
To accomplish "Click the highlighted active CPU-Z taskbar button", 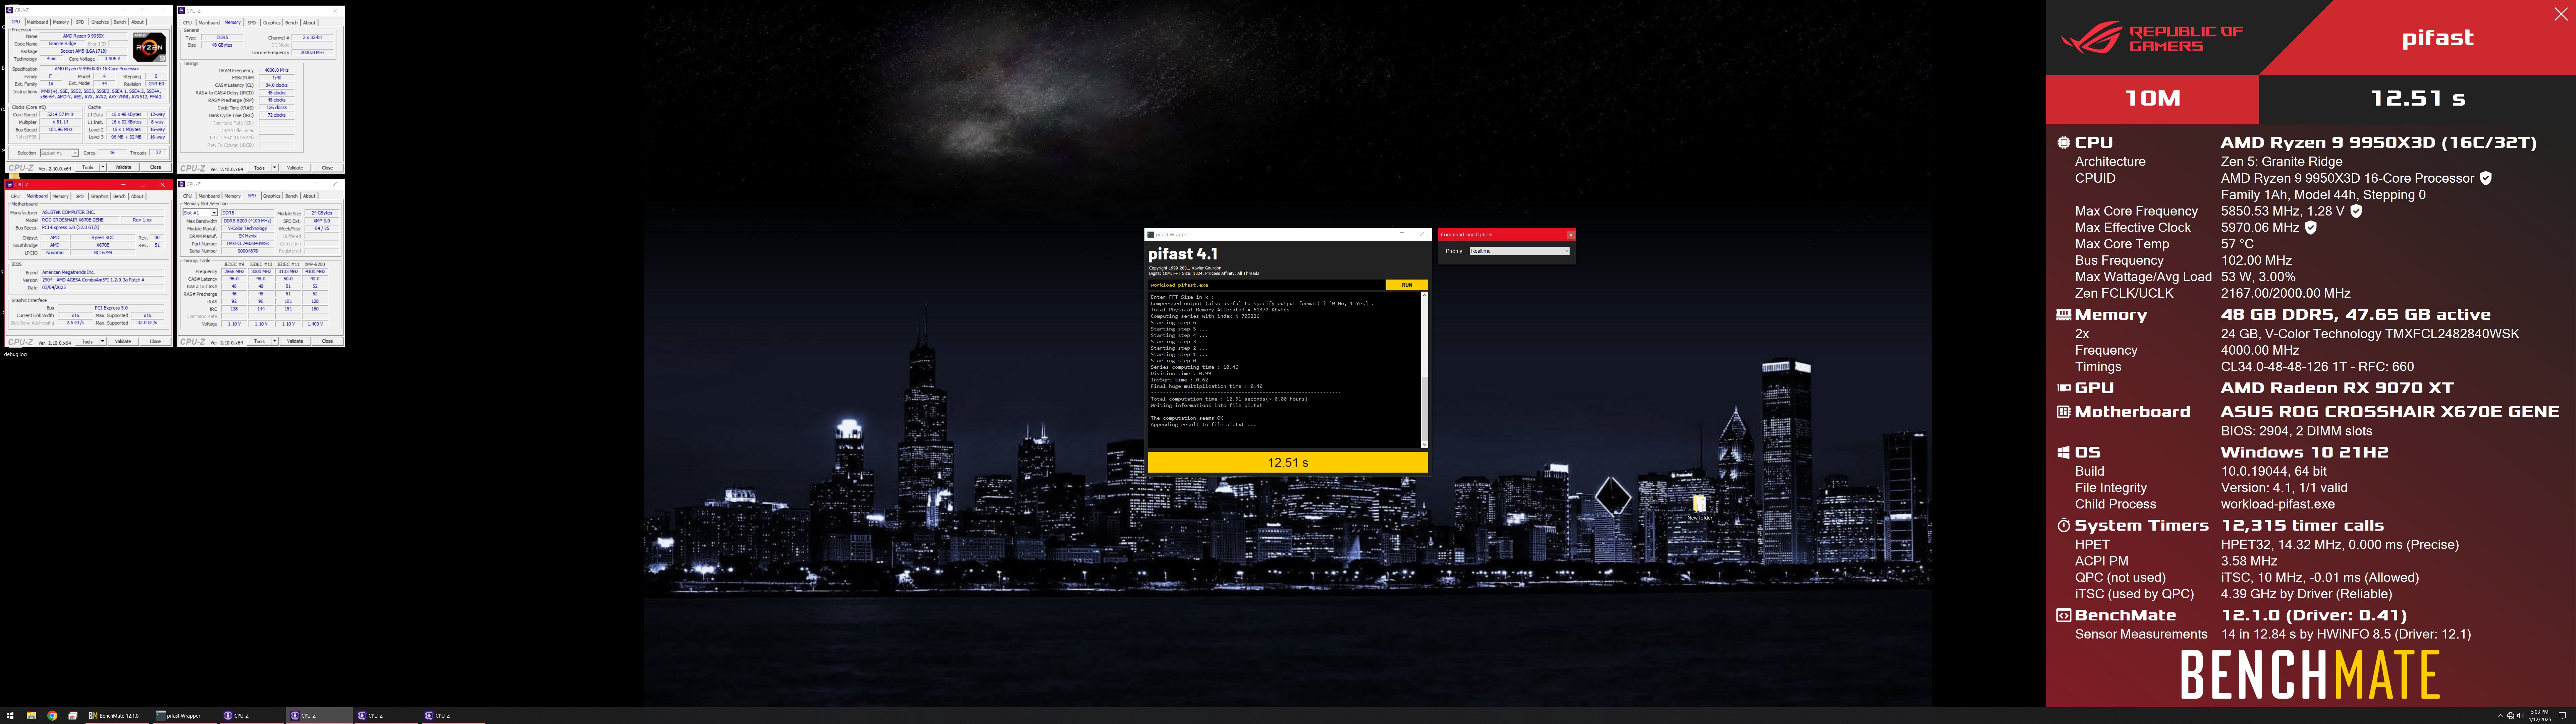I will [x=319, y=716].
